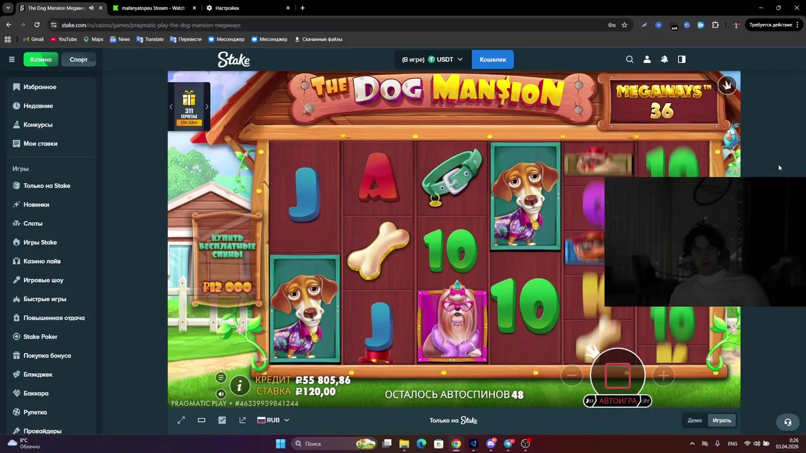
Task: Open the slot game menu icon
Action: click(220, 377)
